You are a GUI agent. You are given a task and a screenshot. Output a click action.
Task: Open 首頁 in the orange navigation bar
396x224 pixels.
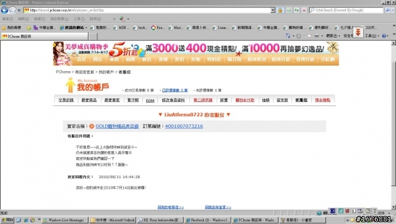[81, 59]
